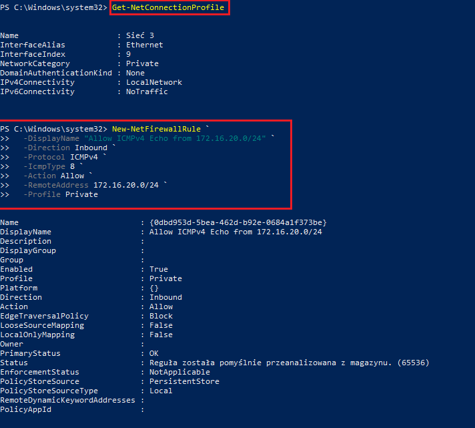Click the network name "Sieć 3"

[139, 35]
